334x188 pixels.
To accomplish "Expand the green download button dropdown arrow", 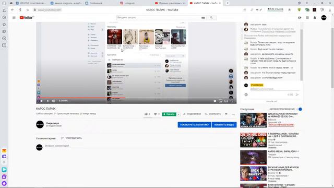I will click(x=178, y=114).
